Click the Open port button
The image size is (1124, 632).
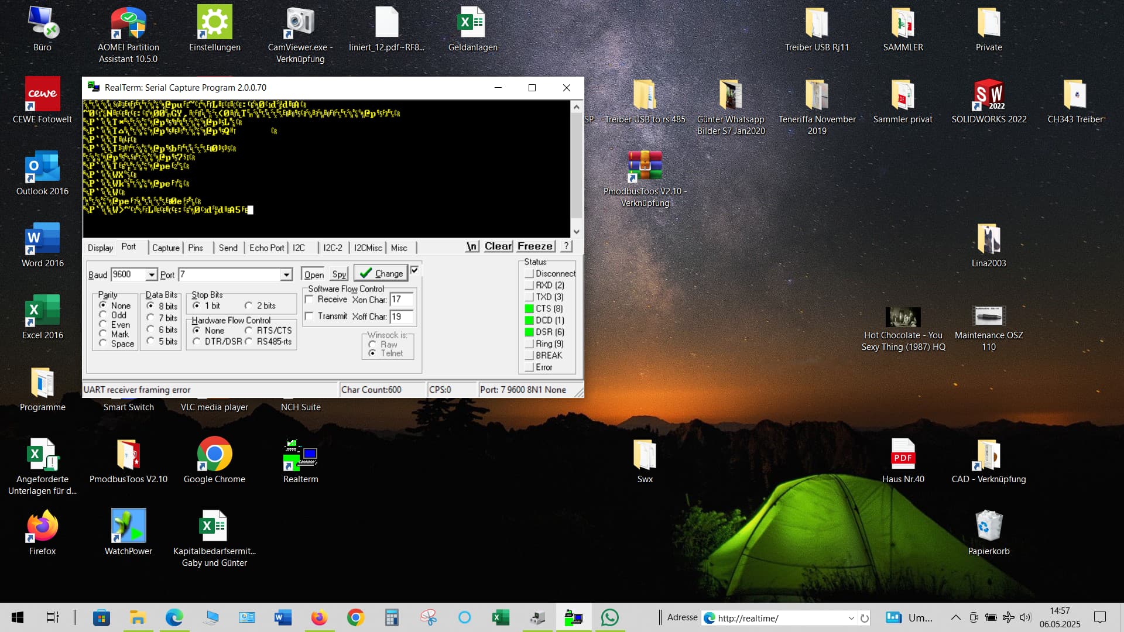314,274
